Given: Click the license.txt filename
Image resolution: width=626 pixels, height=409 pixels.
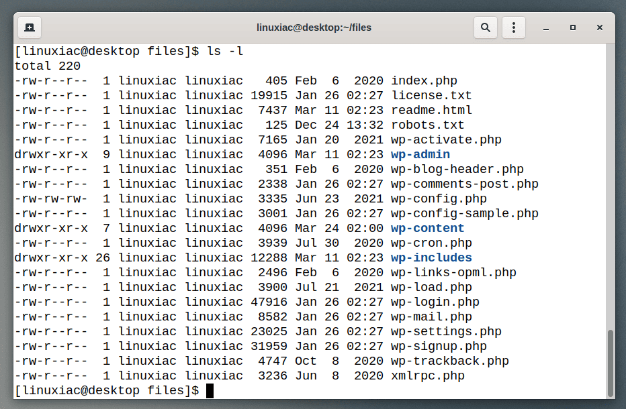Looking at the screenshot, I should coord(431,96).
